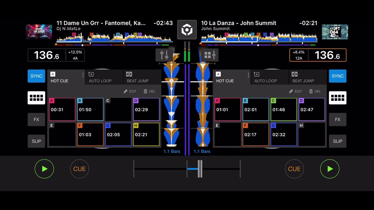The height and width of the screenshot is (210, 374).
Task: Click the left waveform 1.1 Bars label
Action: 172,151
